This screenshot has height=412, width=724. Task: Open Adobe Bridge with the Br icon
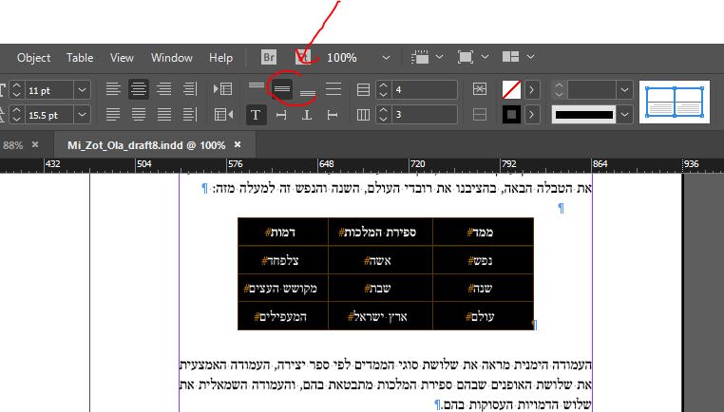click(x=268, y=57)
